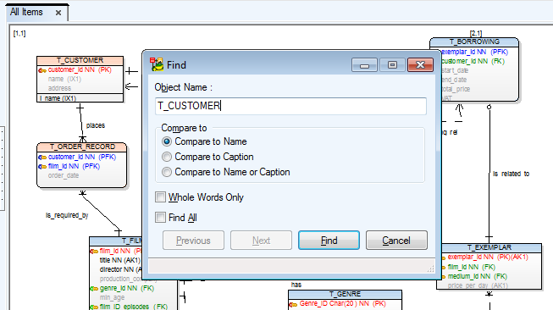Click customer_id key icon in T_CUSTOMER

coord(42,70)
